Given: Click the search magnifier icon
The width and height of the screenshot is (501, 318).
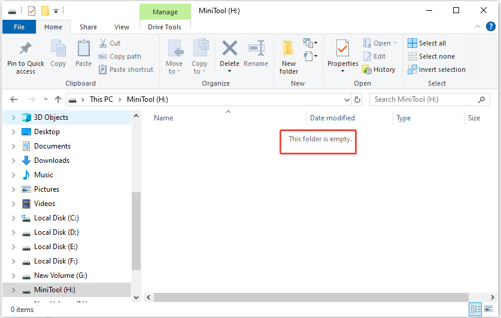Looking at the screenshot, I should [x=481, y=100].
